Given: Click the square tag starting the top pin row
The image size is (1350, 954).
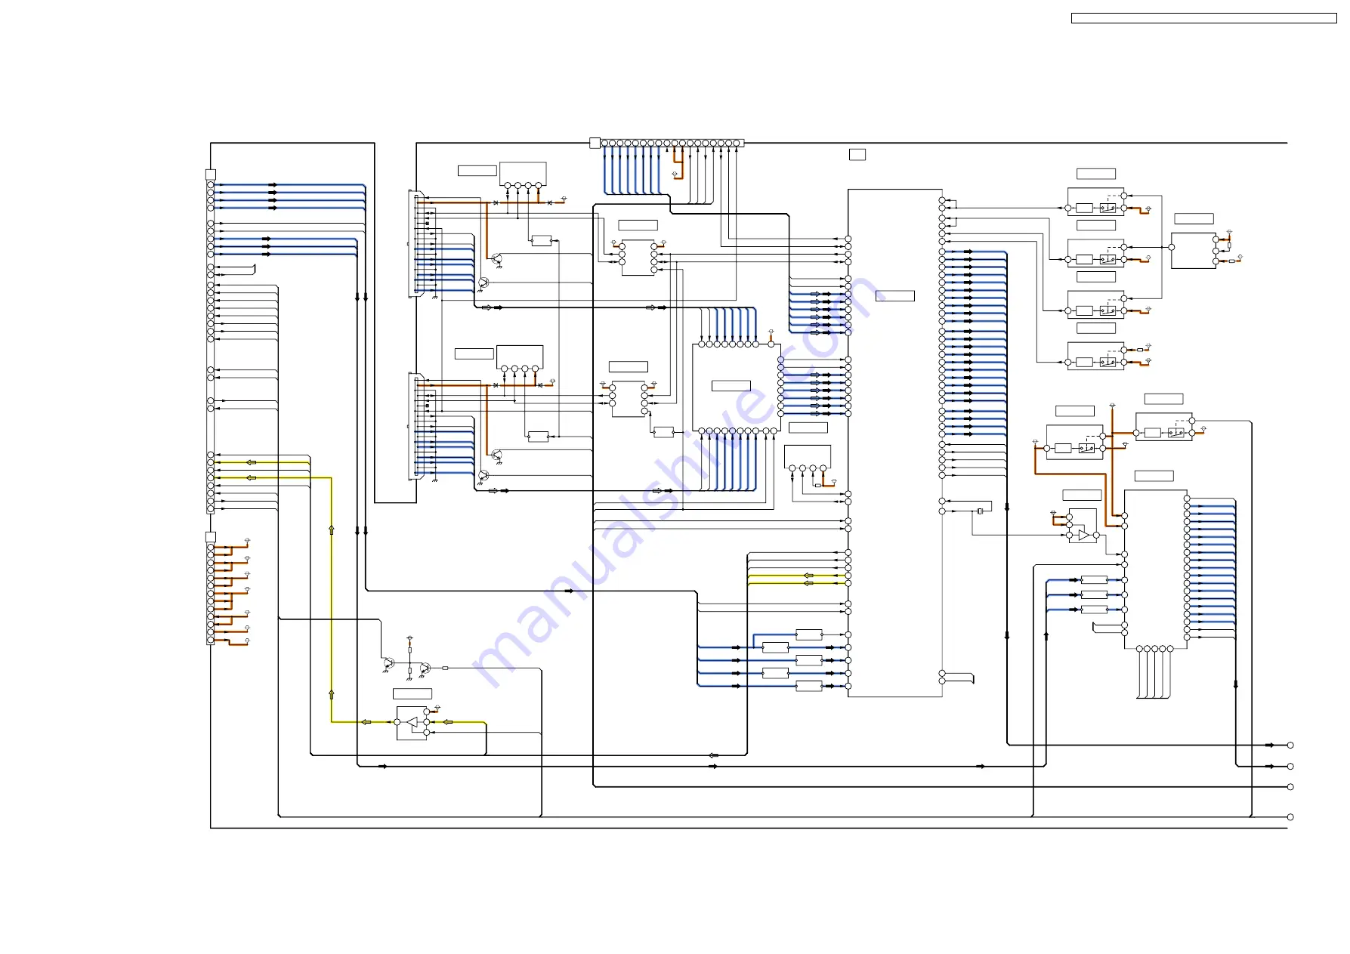Looking at the screenshot, I should [595, 143].
